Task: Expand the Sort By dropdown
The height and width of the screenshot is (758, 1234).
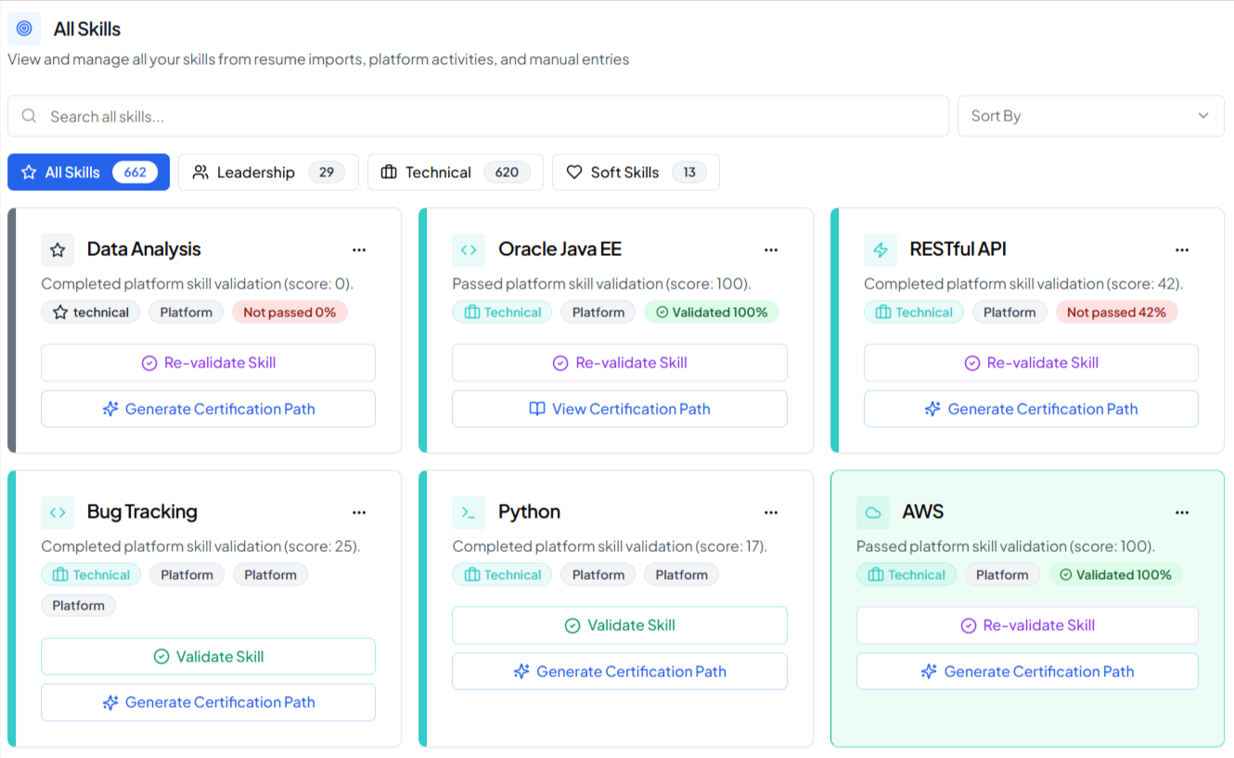Action: 1091,116
